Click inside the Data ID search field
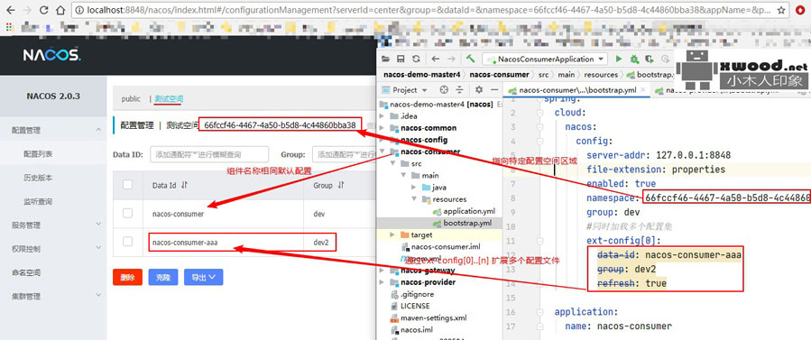 (209, 154)
